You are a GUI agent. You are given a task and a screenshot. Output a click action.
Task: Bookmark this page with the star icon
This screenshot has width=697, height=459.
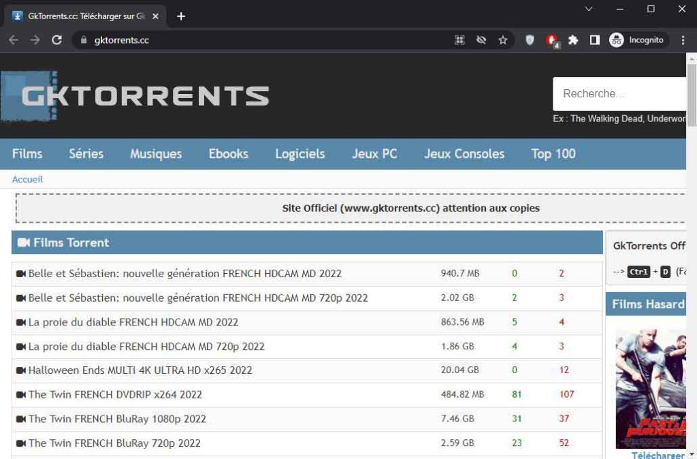click(503, 40)
